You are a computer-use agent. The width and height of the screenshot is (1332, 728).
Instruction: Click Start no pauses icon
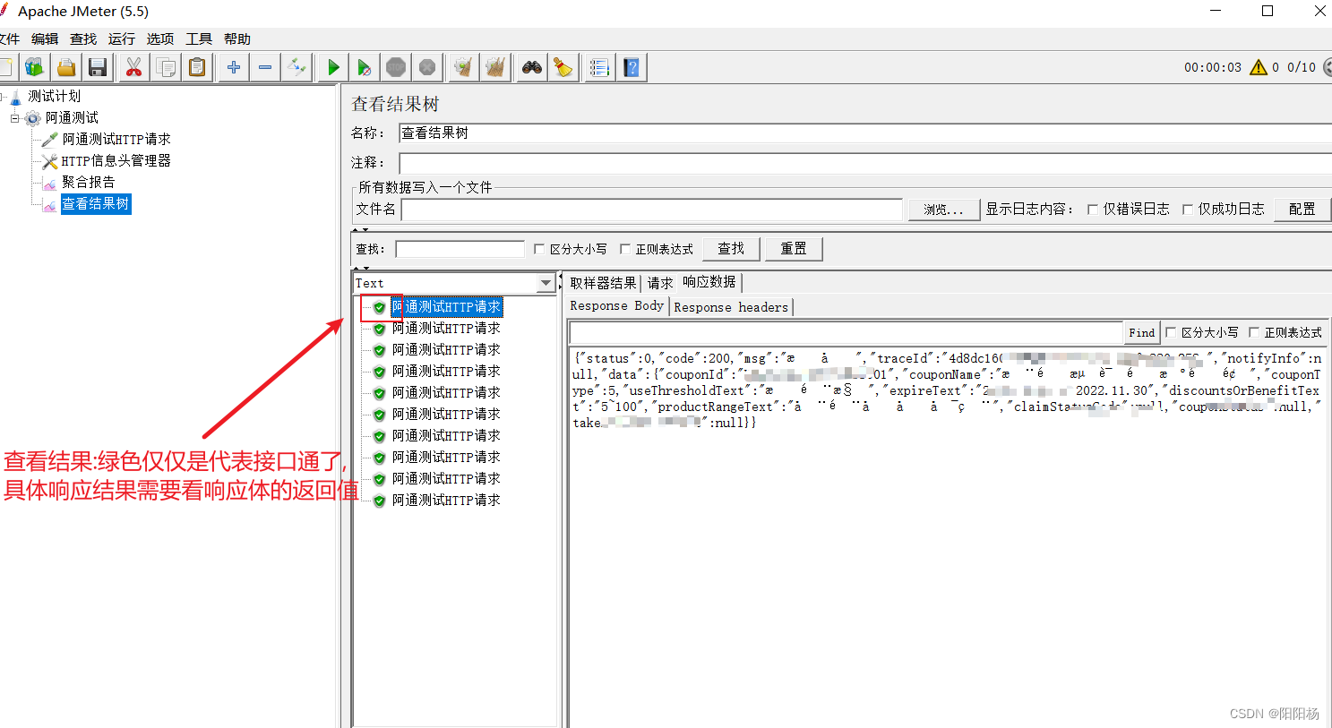tap(365, 67)
